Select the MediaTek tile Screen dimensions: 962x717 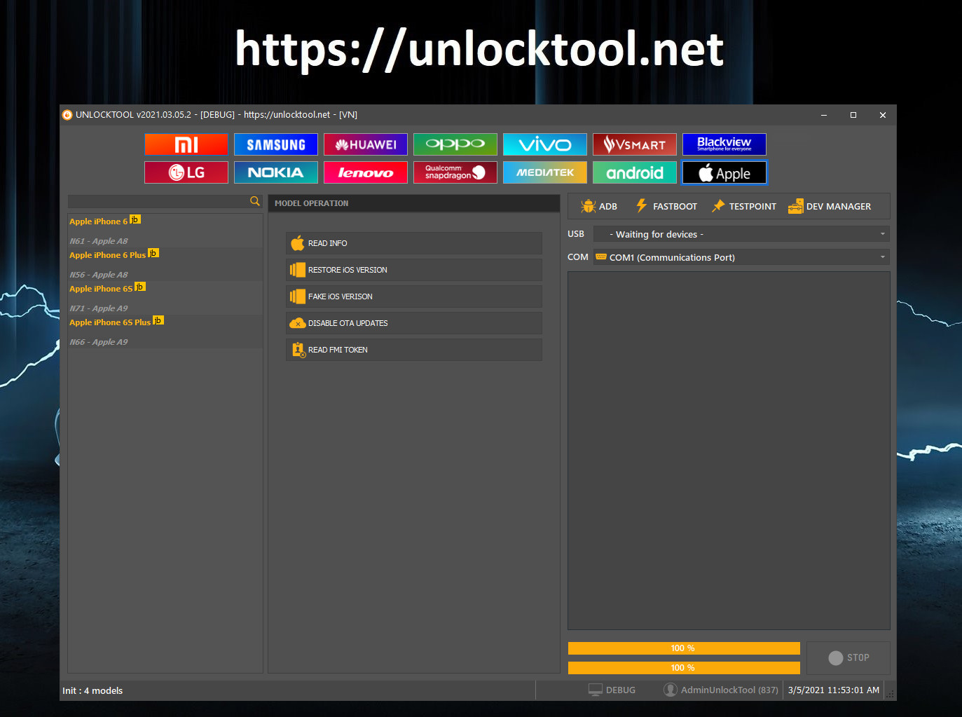tap(545, 172)
